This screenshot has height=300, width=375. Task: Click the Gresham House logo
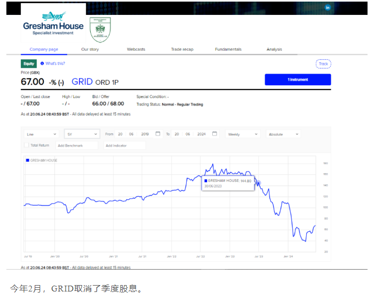point(53,23)
